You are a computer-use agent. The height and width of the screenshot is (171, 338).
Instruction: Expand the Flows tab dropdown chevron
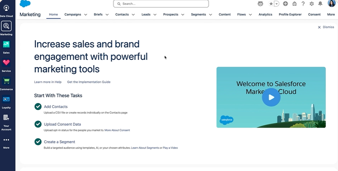click(x=250, y=15)
